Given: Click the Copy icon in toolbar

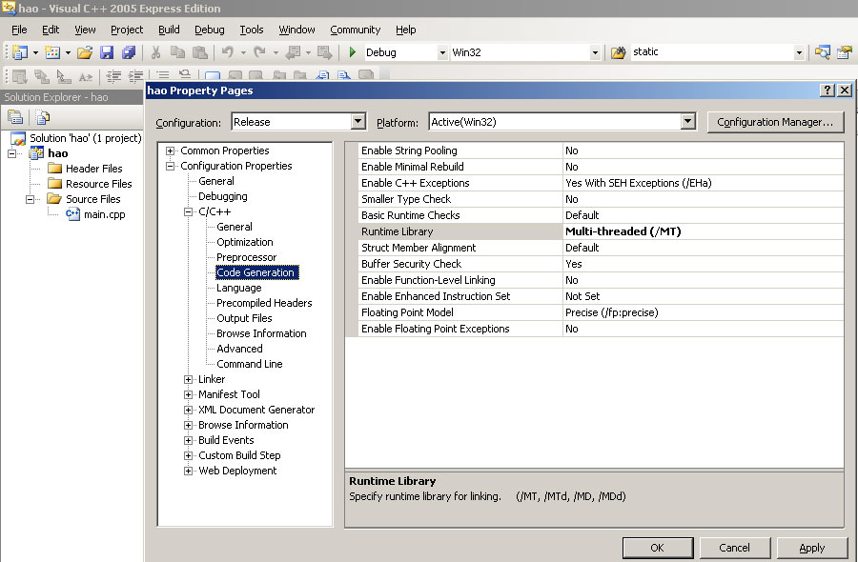Looking at the screenshot, I should 178,52.
